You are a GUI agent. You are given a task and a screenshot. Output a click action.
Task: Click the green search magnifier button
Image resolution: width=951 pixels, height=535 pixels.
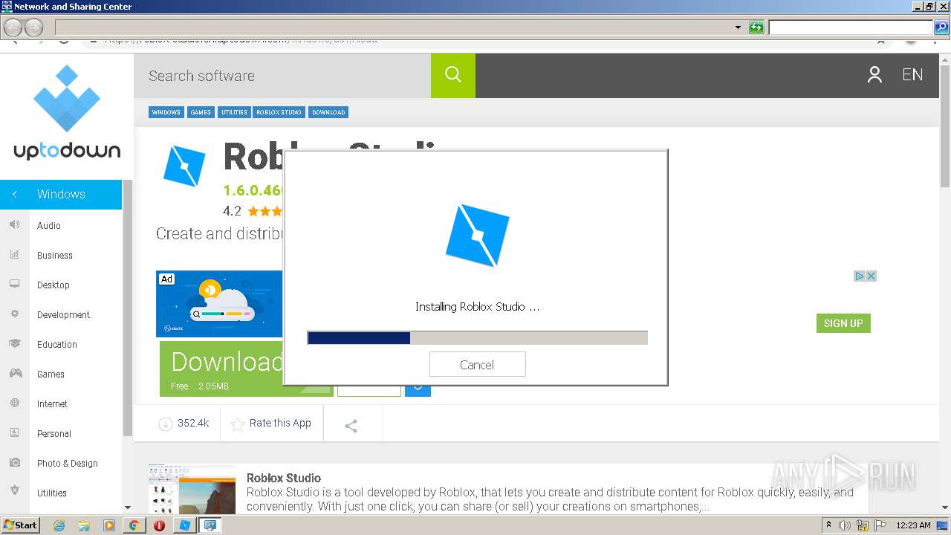[453, 75]
